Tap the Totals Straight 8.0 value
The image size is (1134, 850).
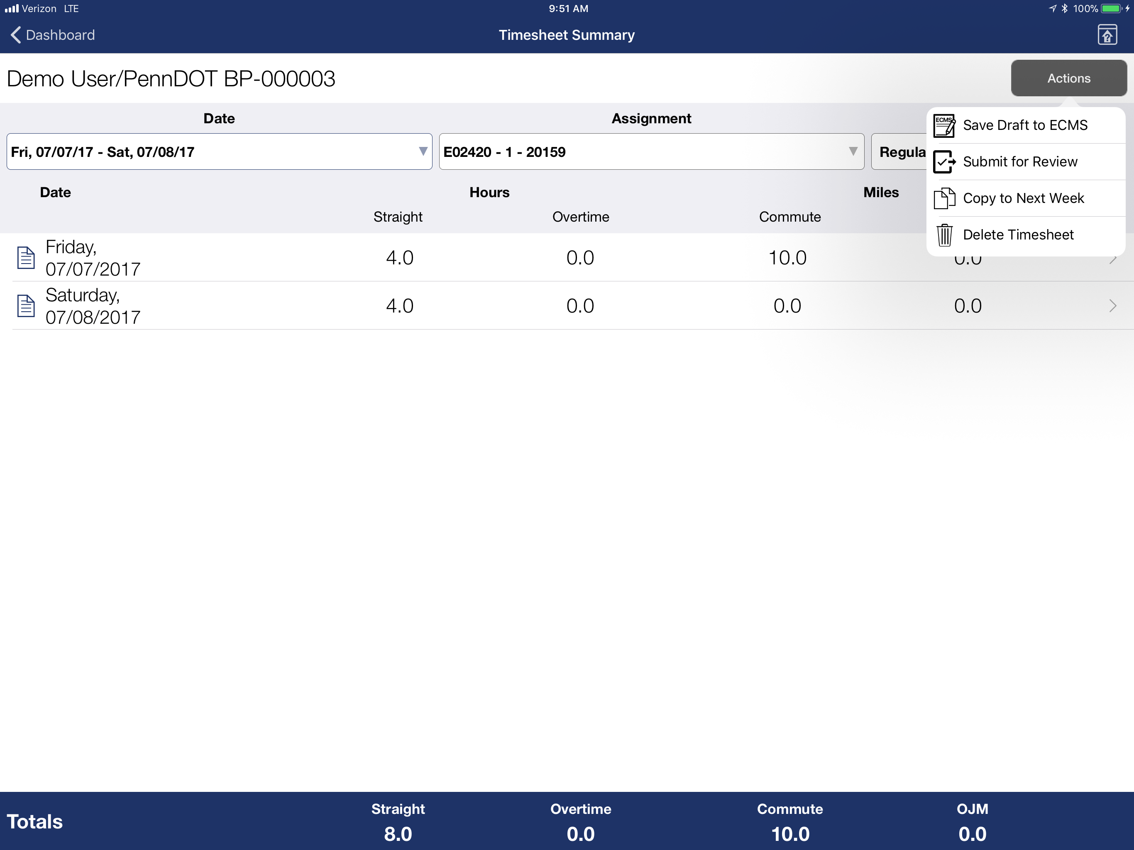click(x=398, y=834)
